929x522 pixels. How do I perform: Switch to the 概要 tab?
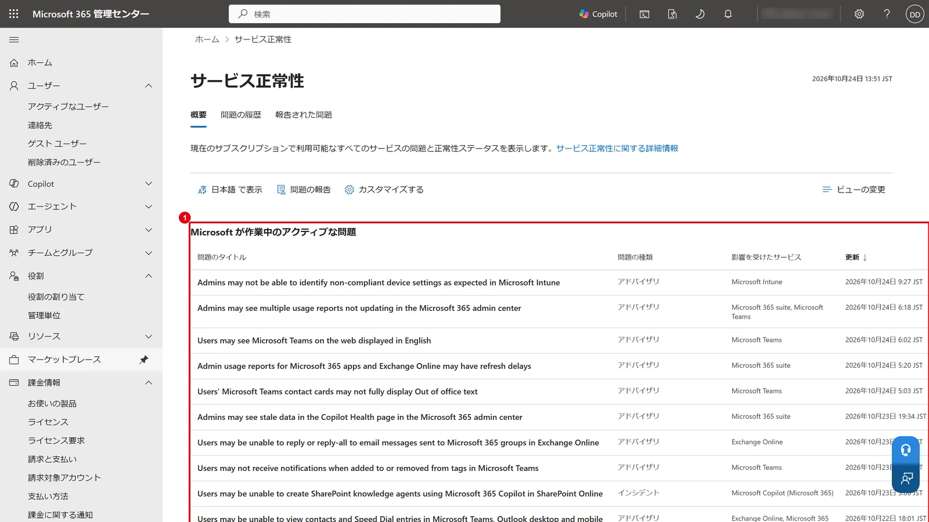(199, 115)
